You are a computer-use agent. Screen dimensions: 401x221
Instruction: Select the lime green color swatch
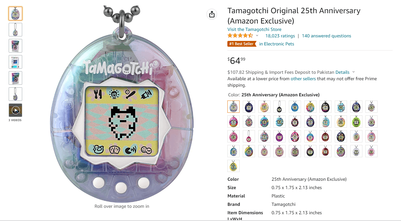click(x=356, y=121)
